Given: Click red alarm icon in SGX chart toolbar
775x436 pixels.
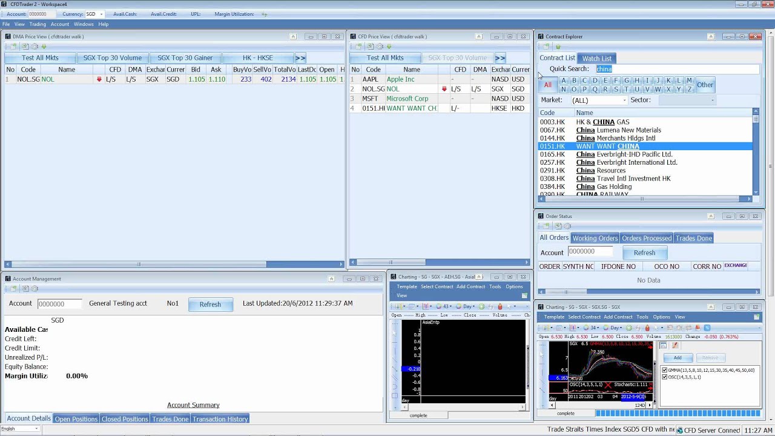Looking at the screenshot, I should pyautogui.click(x=647, y=328).
